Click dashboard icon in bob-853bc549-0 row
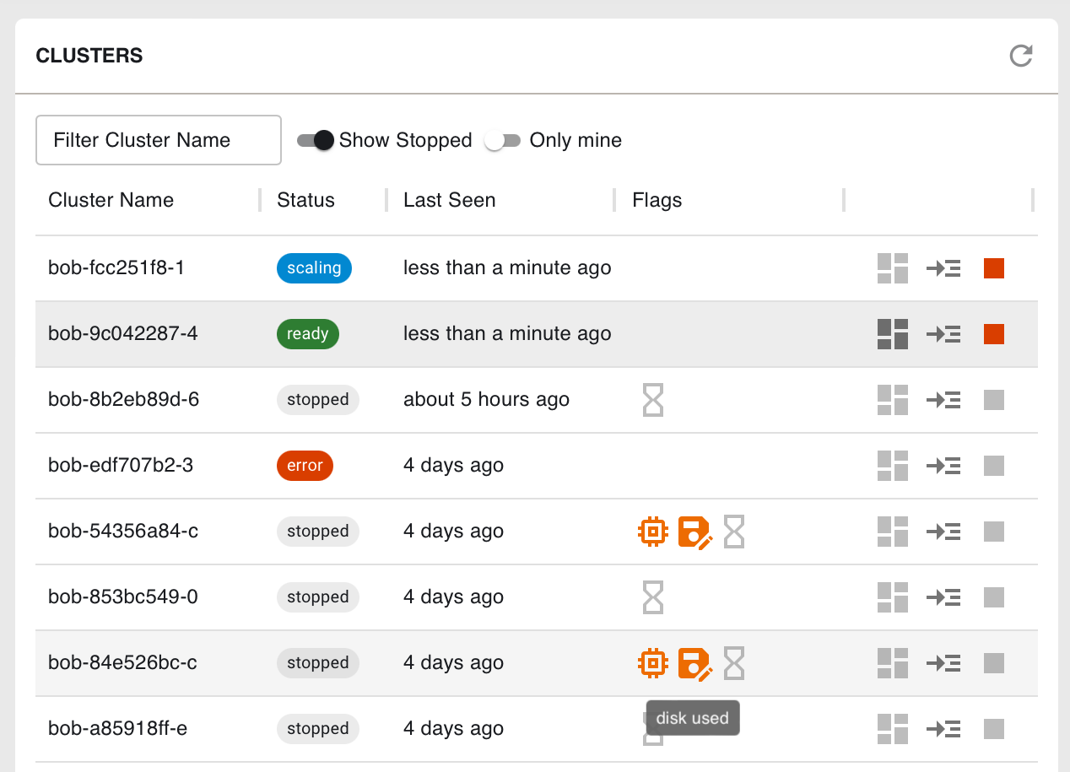Viewport: 1070px width, 772px height. [893, 597]
